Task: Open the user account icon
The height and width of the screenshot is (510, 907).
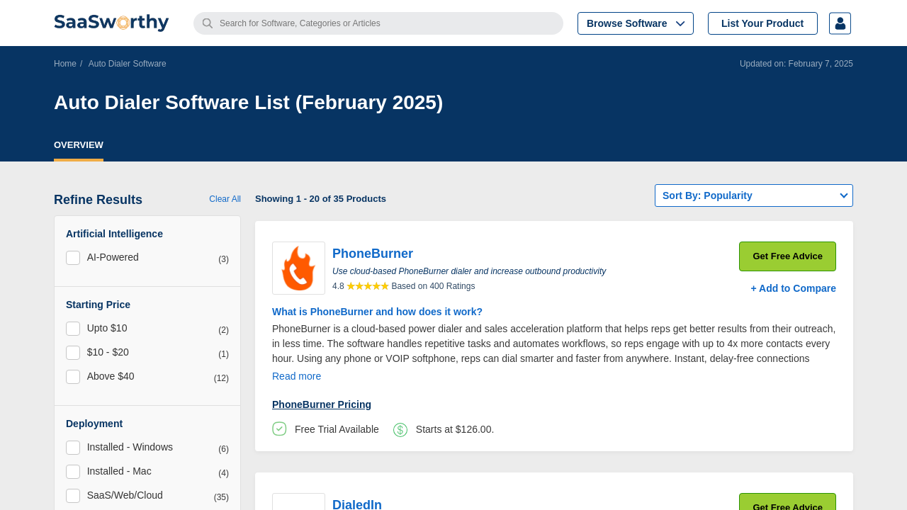Action: pyautogui.click(x=840, y=23)
